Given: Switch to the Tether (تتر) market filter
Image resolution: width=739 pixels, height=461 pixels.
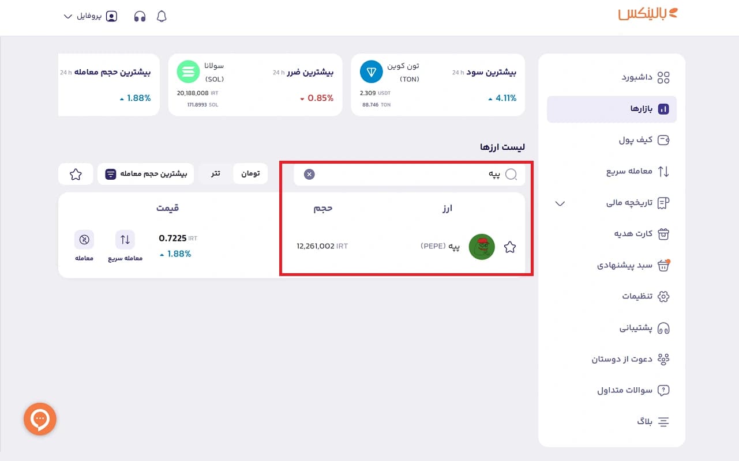Looking at the screenshot, I should [x=215, y=173].
